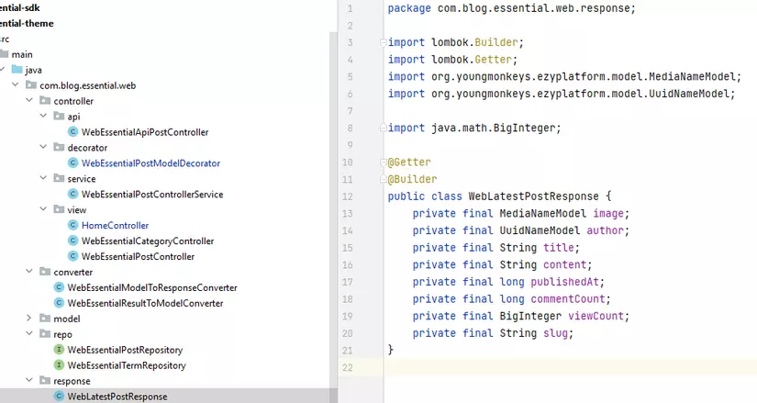757x403 pixels.
Task: Click the slug field name
Action: [x=555, y=333]
